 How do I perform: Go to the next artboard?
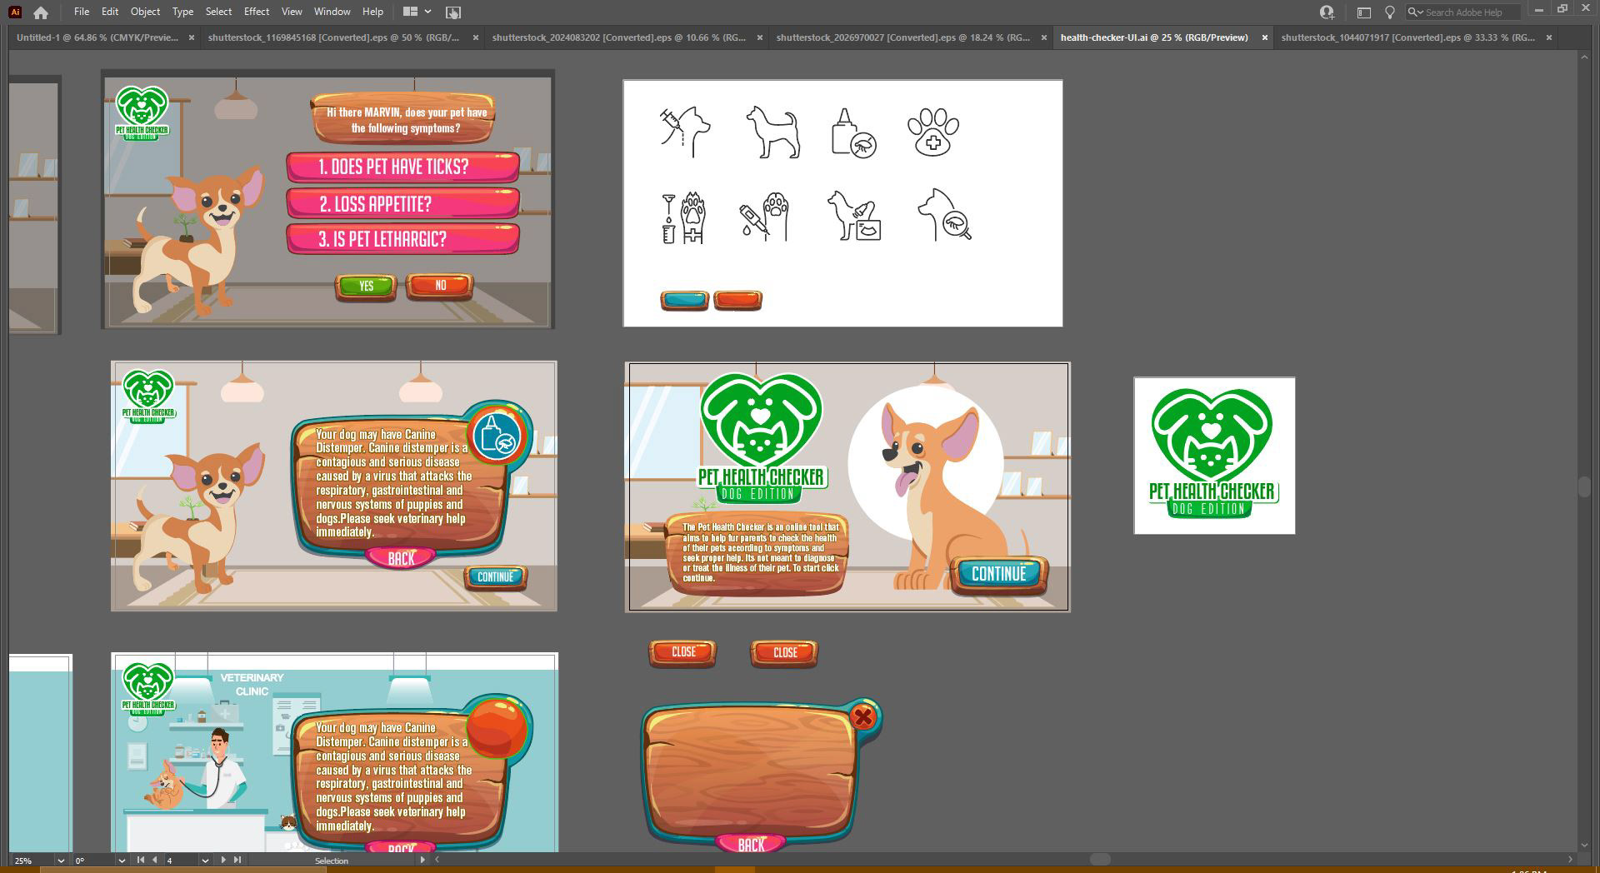[x=223, y=860]
